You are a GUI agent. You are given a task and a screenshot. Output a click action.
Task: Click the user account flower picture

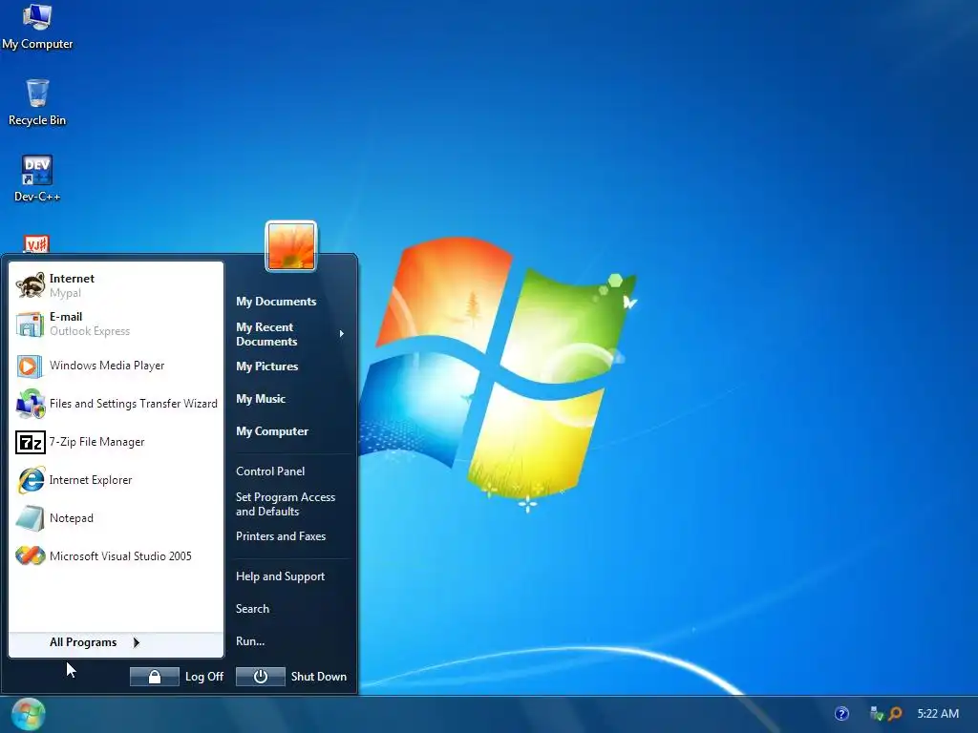(x=291, y=247)
